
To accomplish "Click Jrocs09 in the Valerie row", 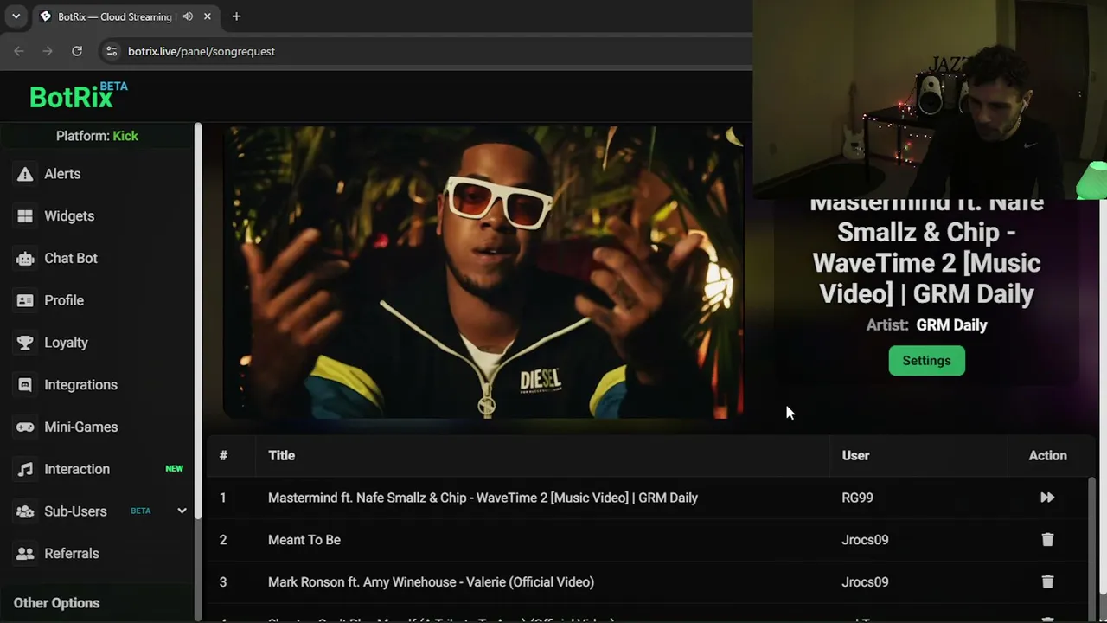I will pyautogui.click(x=865, y=582).
